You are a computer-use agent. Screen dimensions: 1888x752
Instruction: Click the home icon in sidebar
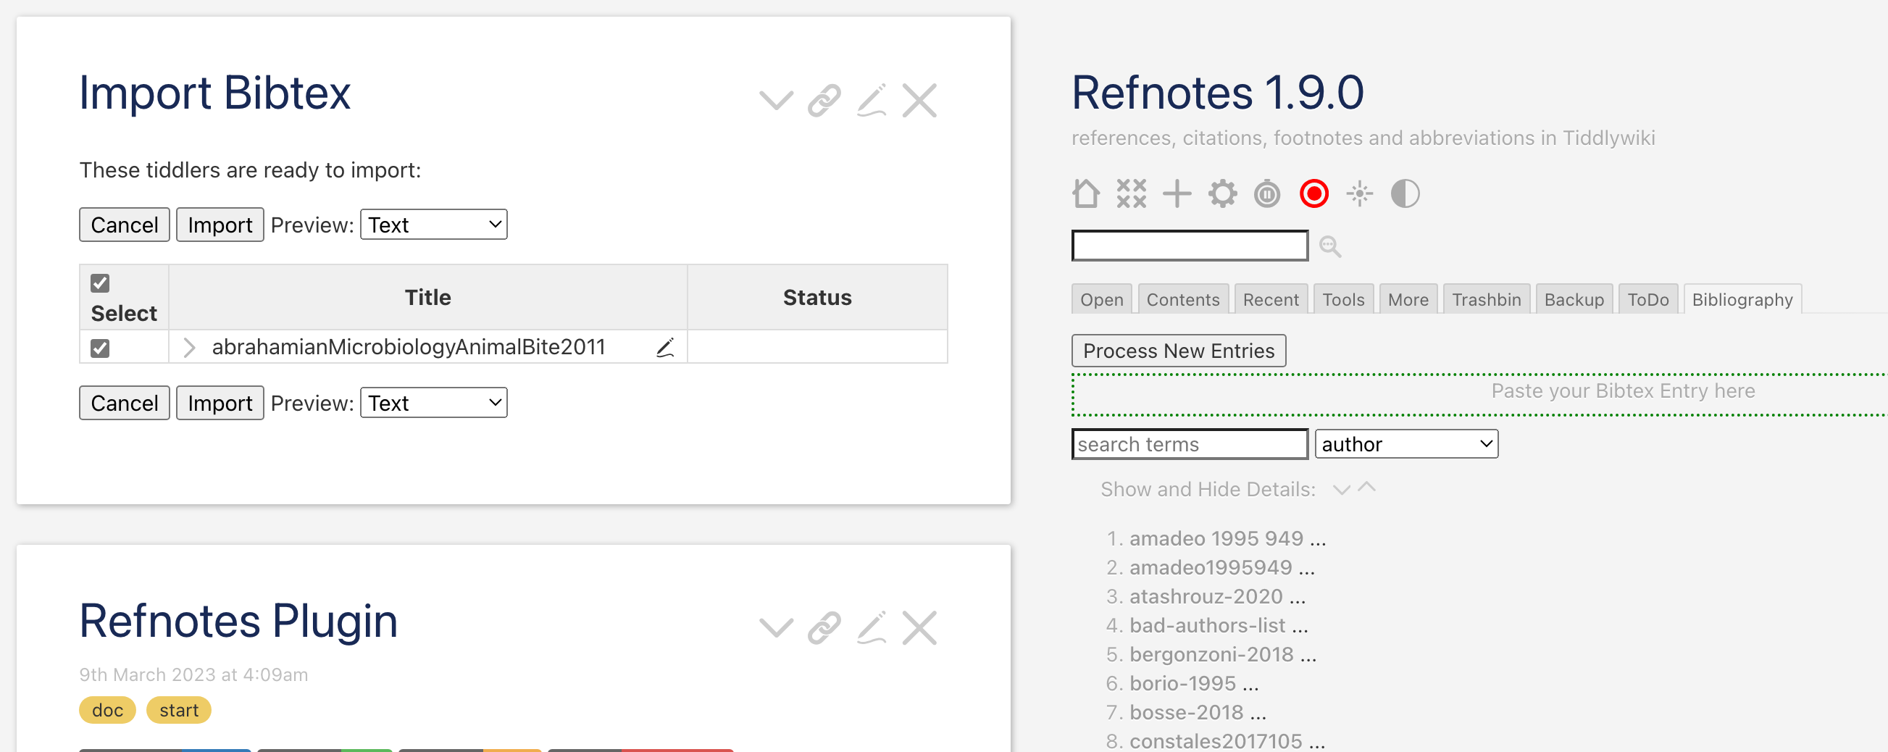(x=1086, y=194)
